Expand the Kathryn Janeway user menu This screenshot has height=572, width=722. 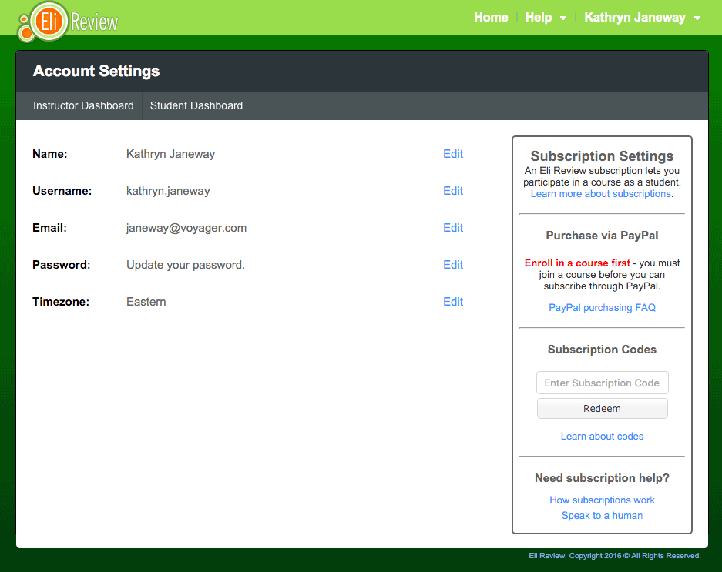point(643,18)
